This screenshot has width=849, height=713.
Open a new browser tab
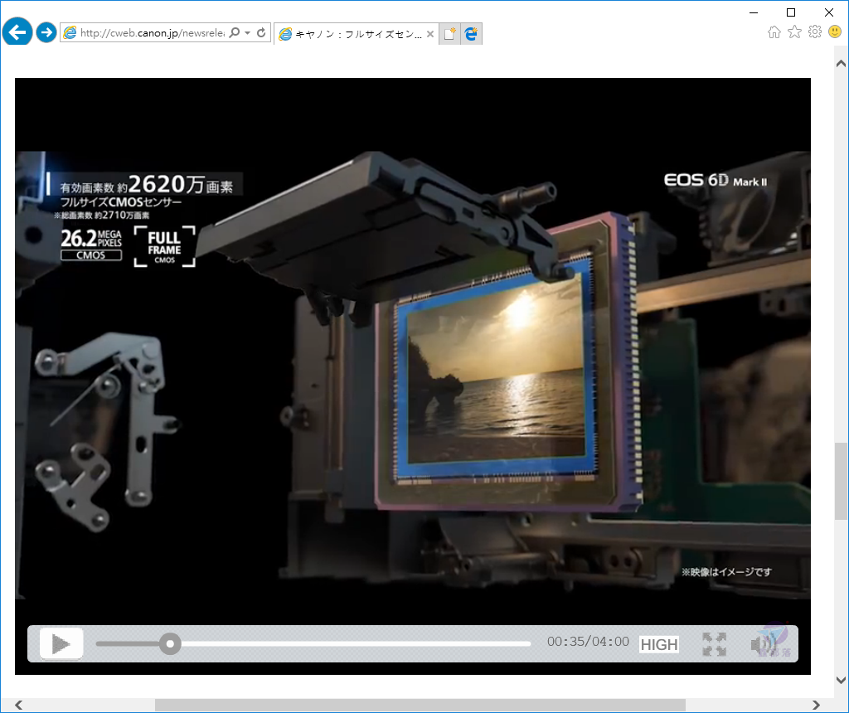[449, 33]
